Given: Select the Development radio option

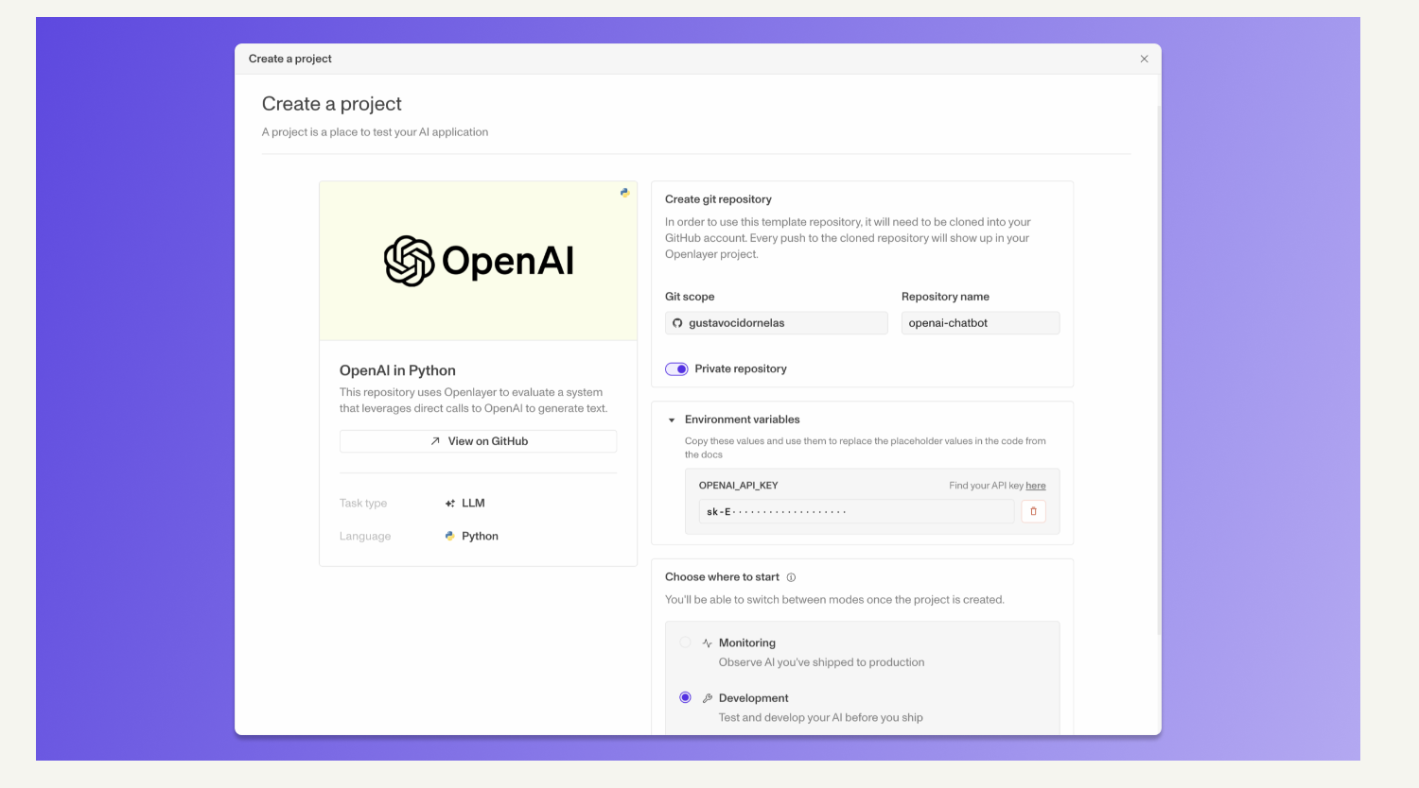Looking at the screenshot, I should coord(685,697).
